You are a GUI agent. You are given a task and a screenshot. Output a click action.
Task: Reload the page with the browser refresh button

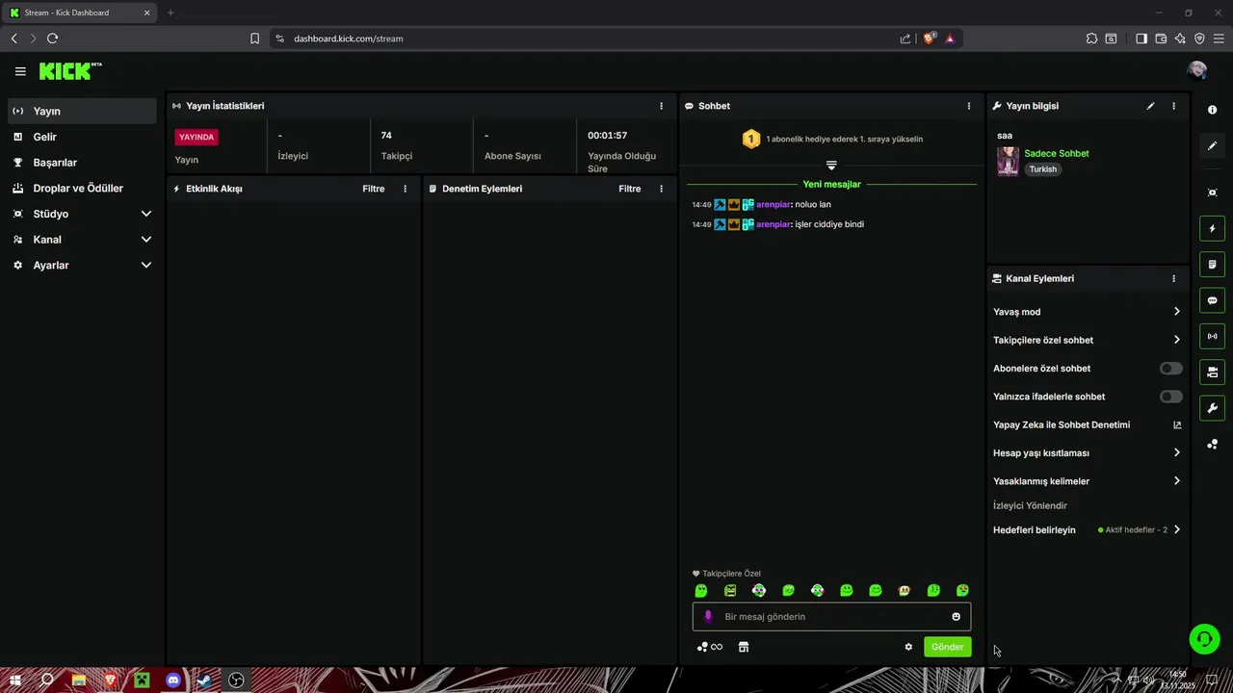pyautogui.click(x=52, y=38)
